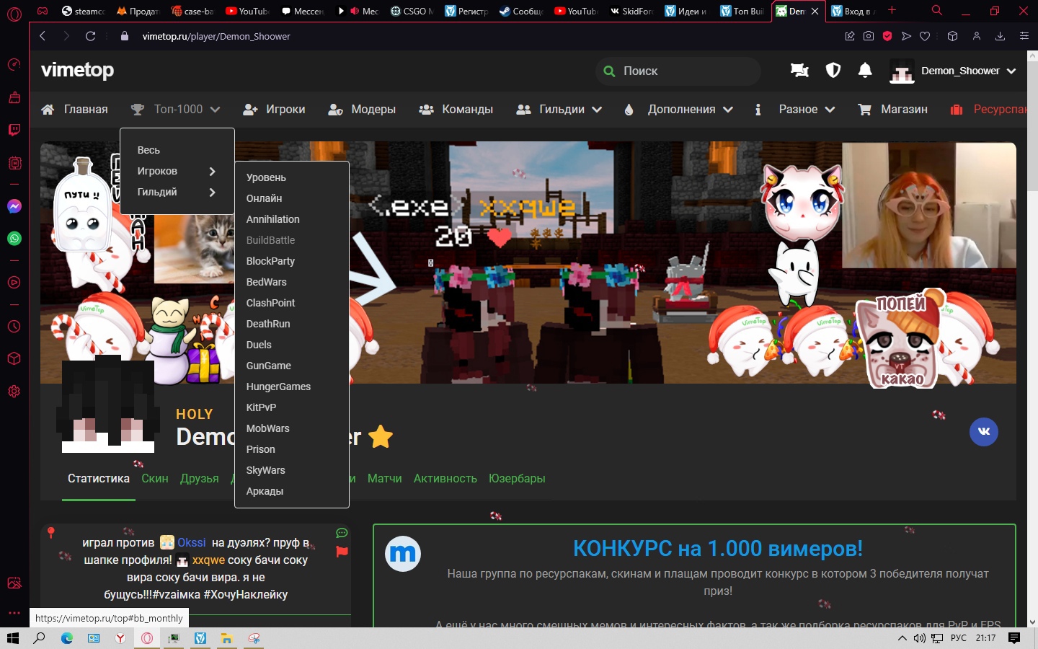Screen dimensions: 1038x649
Task: Click the Поиск search field
Action: click(x=685, y=71)
